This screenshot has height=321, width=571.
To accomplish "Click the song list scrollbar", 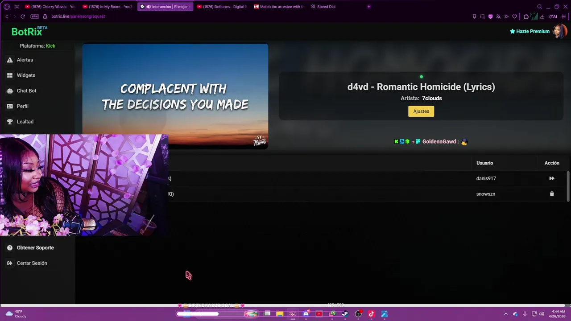I will tap(568, 186).
